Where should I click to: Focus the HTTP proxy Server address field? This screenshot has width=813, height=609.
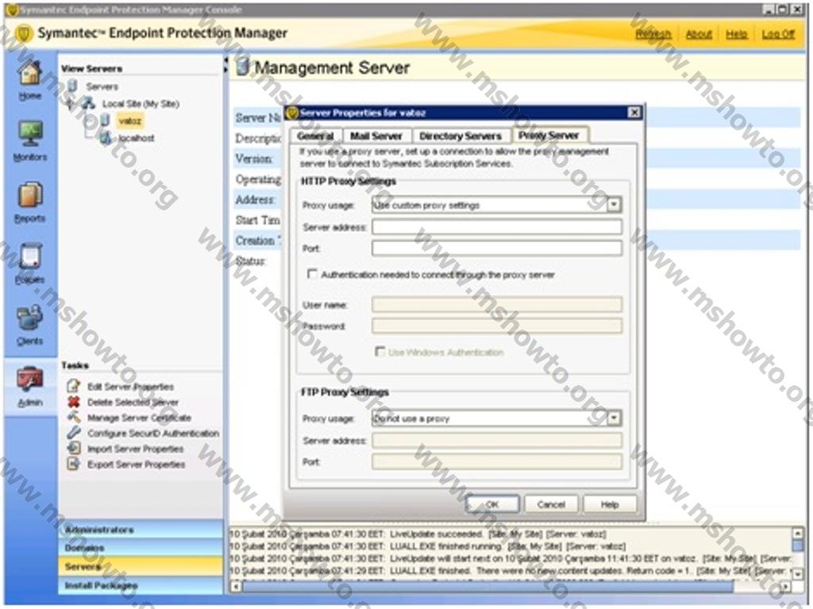click(x=497, y=227)
